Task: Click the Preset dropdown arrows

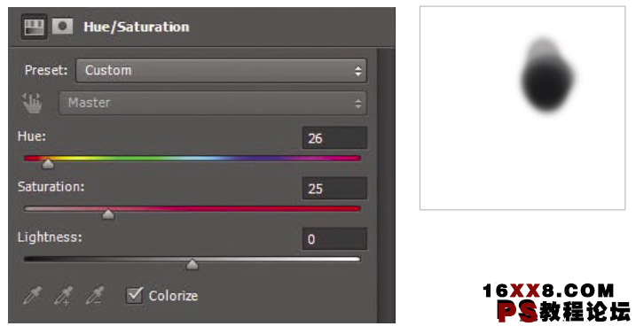Action: tap(357, 71)
